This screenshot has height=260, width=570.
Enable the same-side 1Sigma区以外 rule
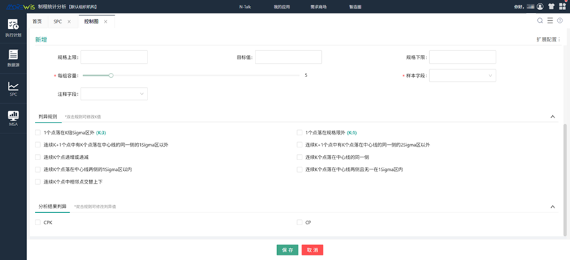pyautogui.click(x=38, y=145)
